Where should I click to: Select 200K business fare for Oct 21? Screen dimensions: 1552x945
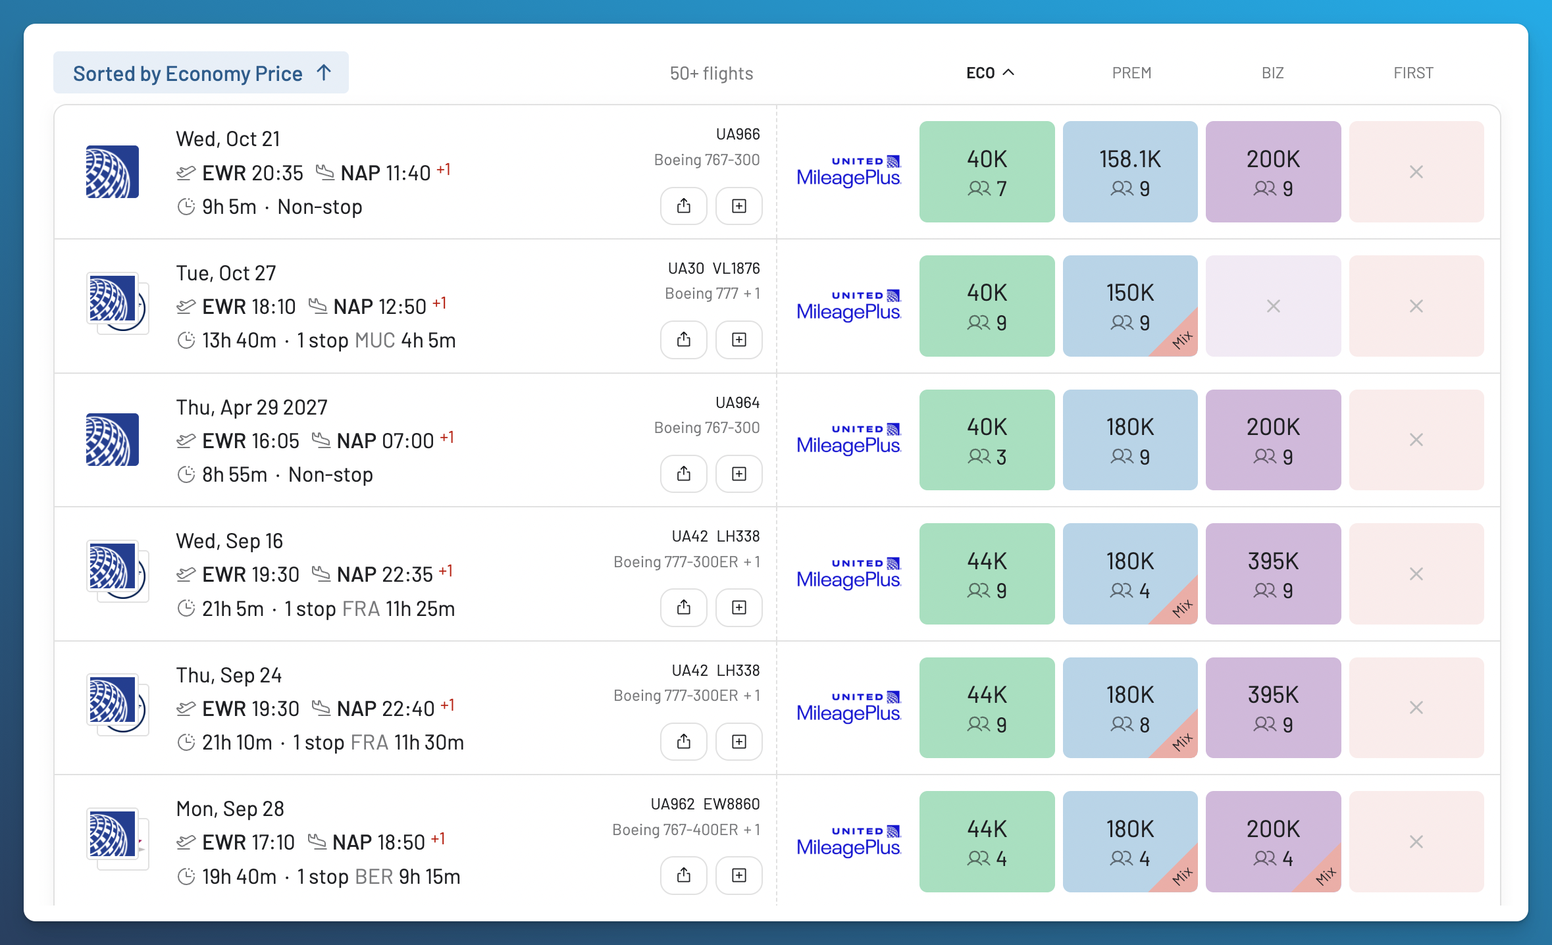1273,172
